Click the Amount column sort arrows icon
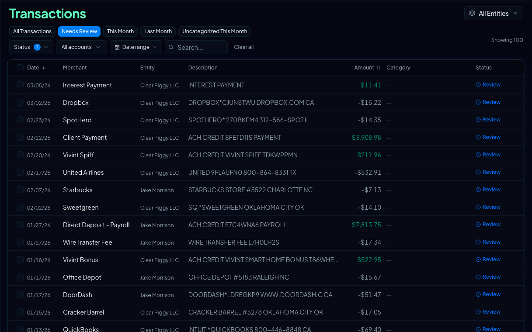 click(x=379, y=68)
